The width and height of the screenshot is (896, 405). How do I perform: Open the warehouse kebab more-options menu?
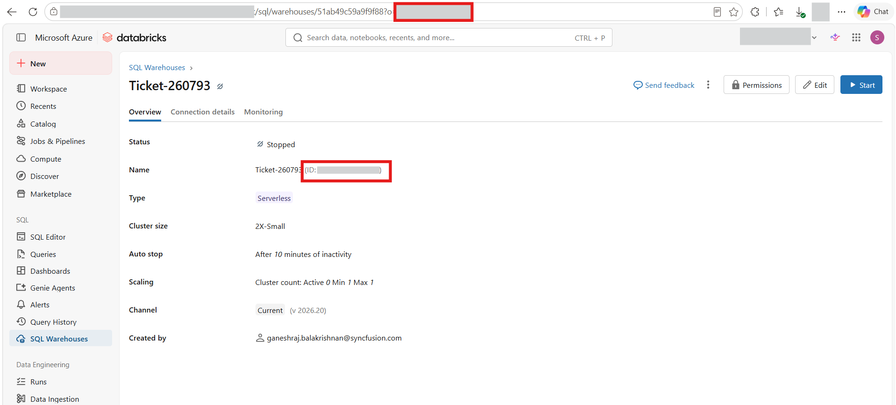(x=708, y=85)
